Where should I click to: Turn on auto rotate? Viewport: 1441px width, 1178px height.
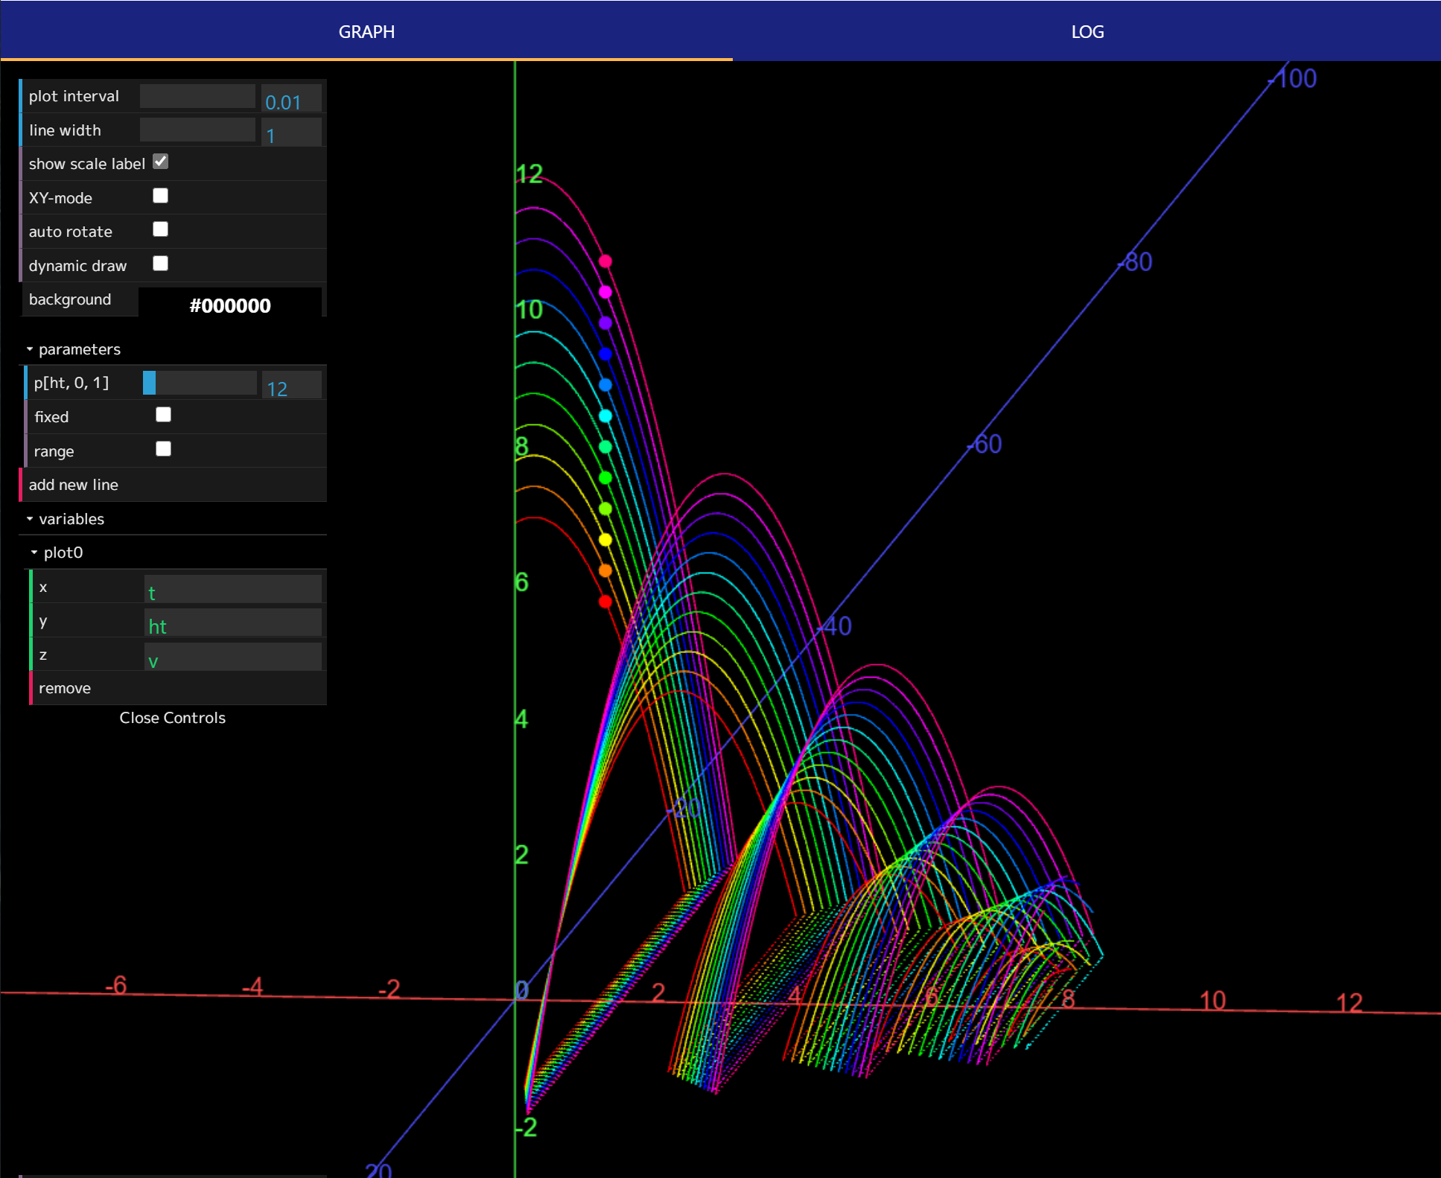(160, 229)
